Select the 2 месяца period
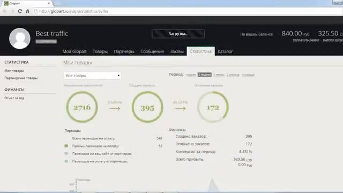Viewport: 343px width, 193px height. tap(233, 75)
